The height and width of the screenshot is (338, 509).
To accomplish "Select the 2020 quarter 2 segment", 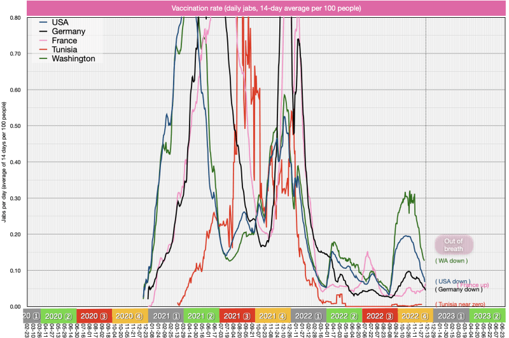I will point(58,315).
